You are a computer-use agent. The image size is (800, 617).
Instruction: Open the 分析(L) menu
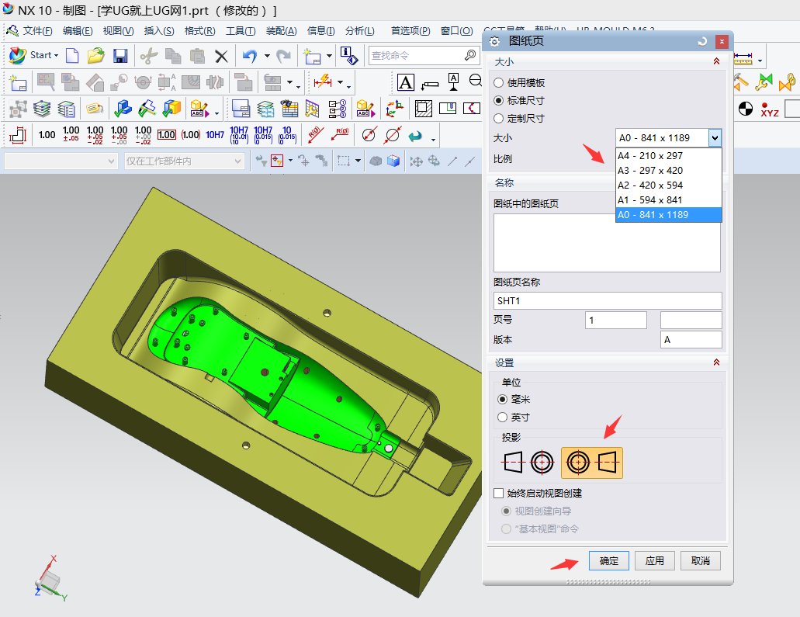tap(359, 31)
